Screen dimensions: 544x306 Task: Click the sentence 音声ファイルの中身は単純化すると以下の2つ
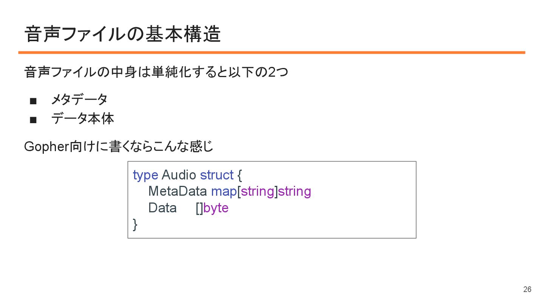156,72
